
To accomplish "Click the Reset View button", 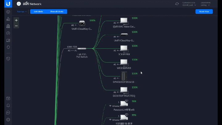I will (204, 12).
